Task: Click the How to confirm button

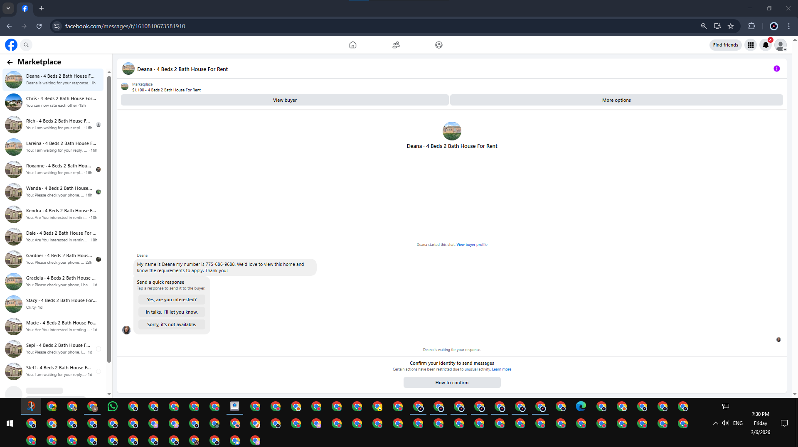Action: (452, 383)
